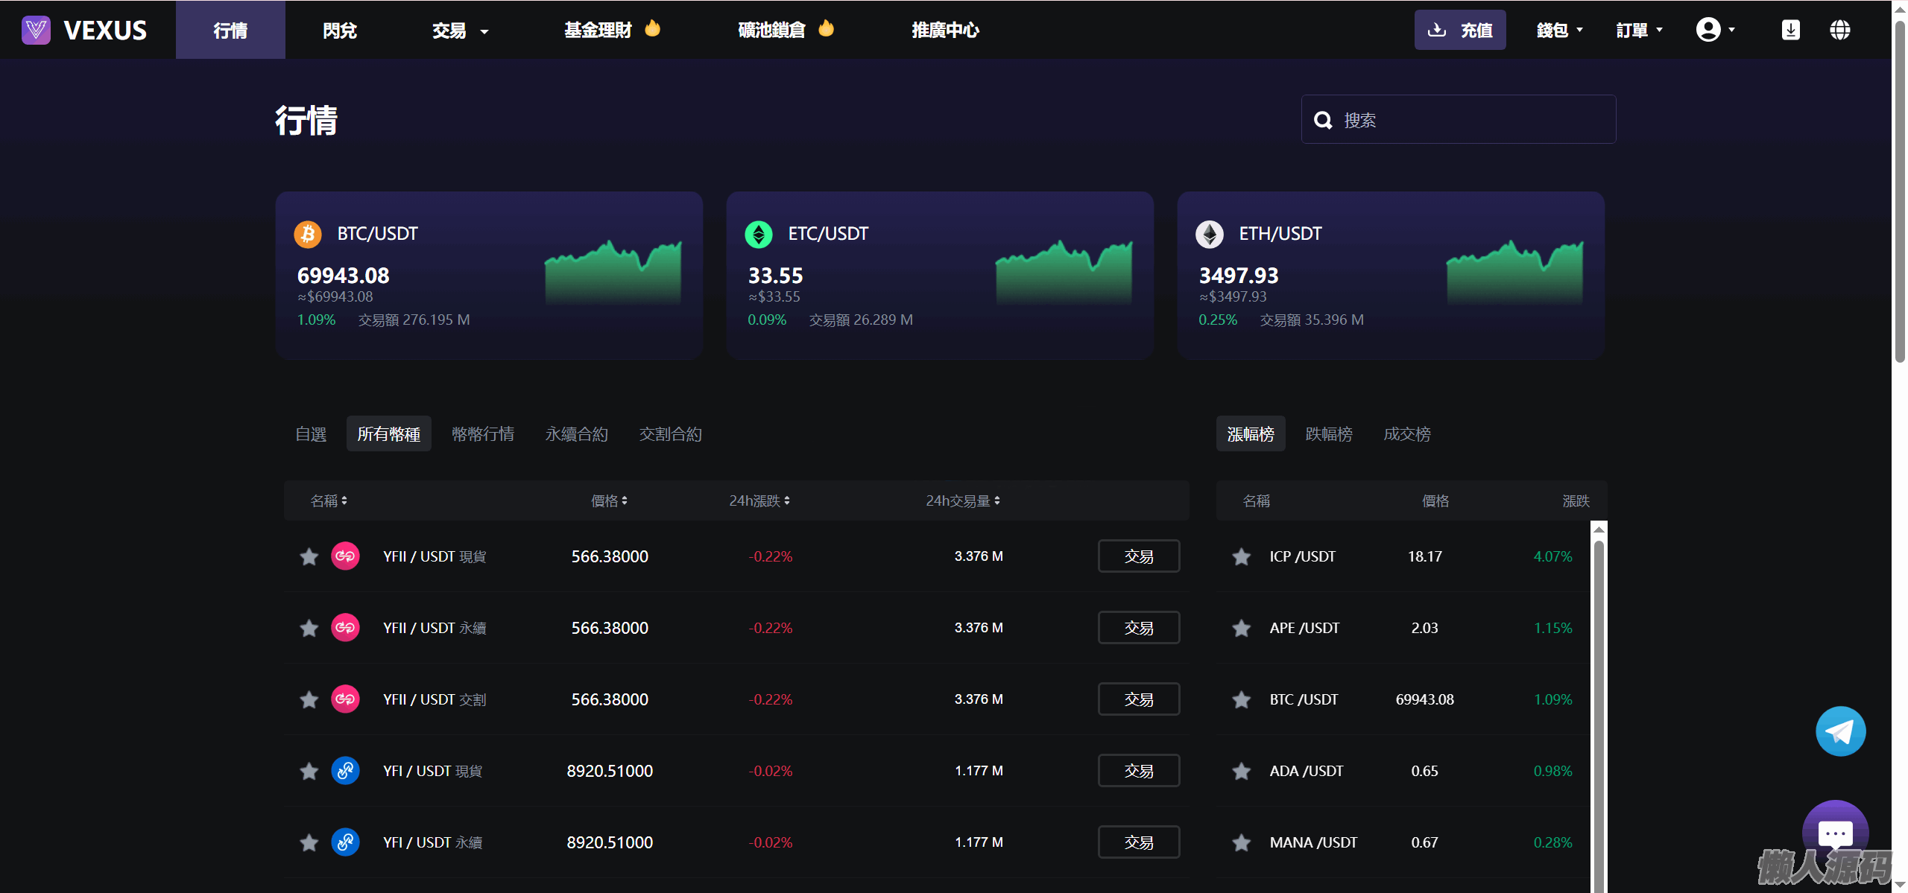Expand the 交易 dropdown in navigation
The width and height of the screenshot is (1908, 893).
[x=460, y=31]
